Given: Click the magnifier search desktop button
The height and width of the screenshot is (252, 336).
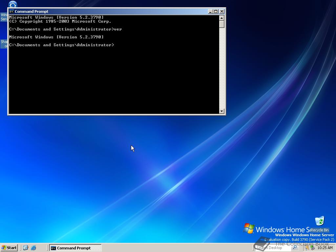Looking at the screenshot, I should point(295,248).
